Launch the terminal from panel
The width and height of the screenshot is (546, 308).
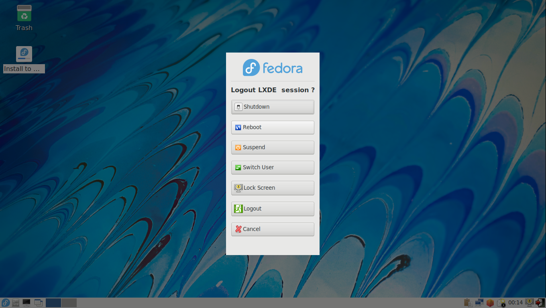[x=26, y=303]
